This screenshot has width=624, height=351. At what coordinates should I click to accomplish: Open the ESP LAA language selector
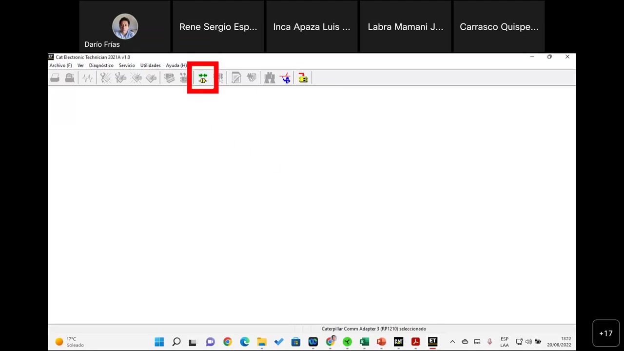[x=505, y=342]
